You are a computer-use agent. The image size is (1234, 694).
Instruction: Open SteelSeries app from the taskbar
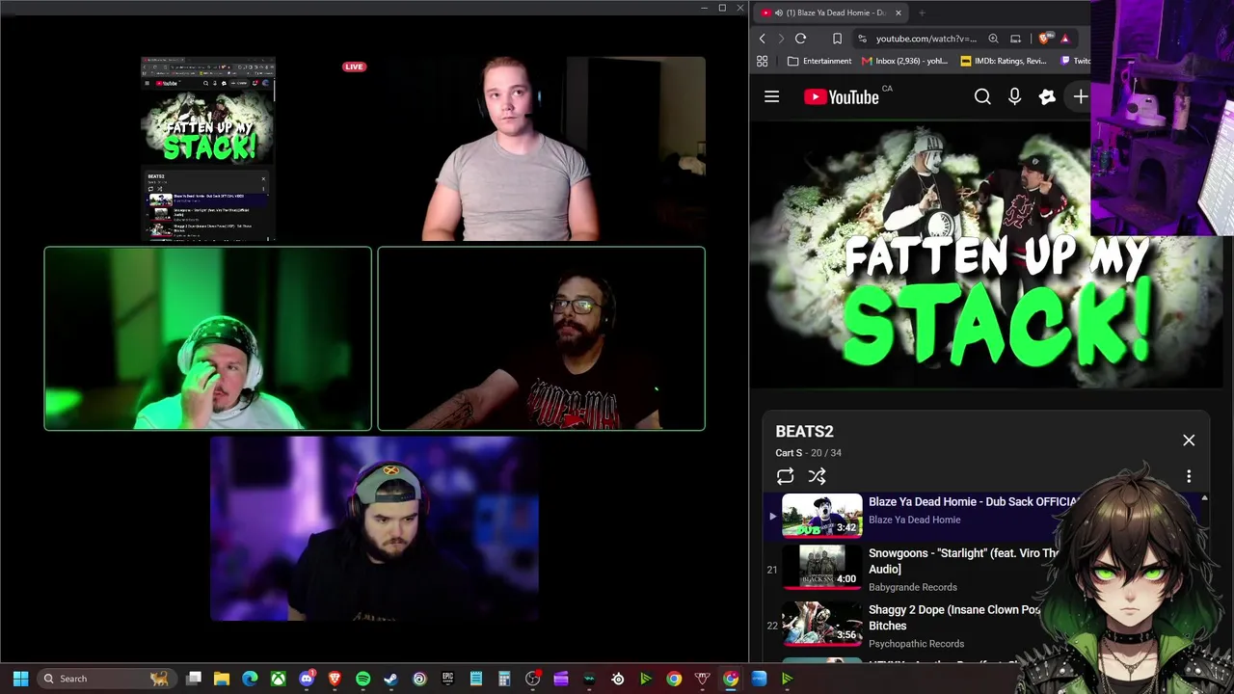pos(617,679)
